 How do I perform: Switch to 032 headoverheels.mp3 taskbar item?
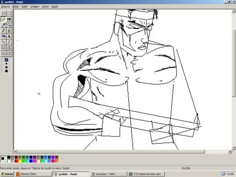pyautogui.click(x=146, y=174)
